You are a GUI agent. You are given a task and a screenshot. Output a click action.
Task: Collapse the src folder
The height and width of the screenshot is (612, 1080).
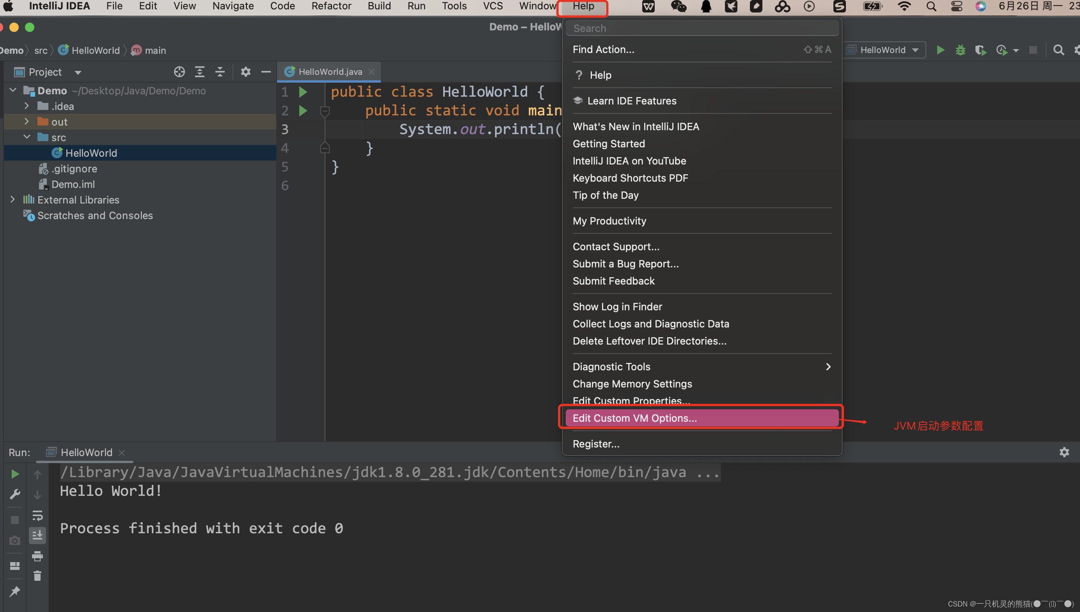click(27, 137)
